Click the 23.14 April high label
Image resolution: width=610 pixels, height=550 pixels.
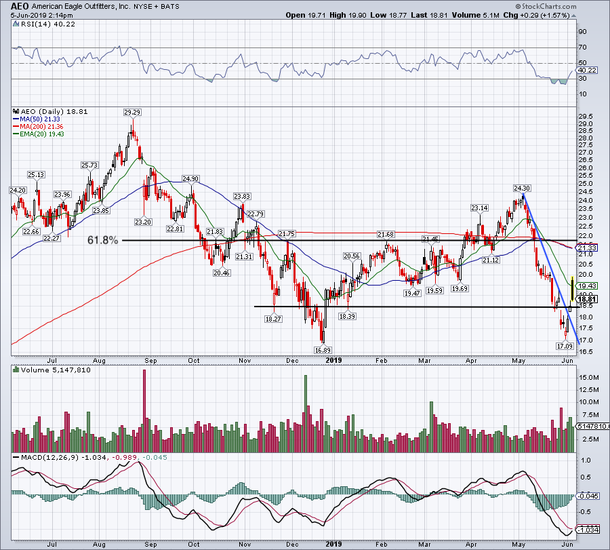pos(479,208)
